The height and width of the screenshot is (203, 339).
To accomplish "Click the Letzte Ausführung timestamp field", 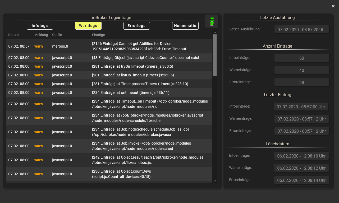I will pos(302,30).
